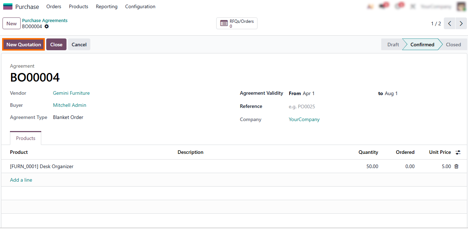Open the Orders menu
This screenshot has width=468, height=229.
click(x=54, y=6)
